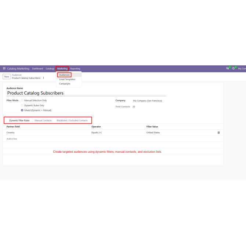Open the Reporting menu
The width and height of the screenshot is (246, 246).
pyautogui.click(x=75, y=69)
